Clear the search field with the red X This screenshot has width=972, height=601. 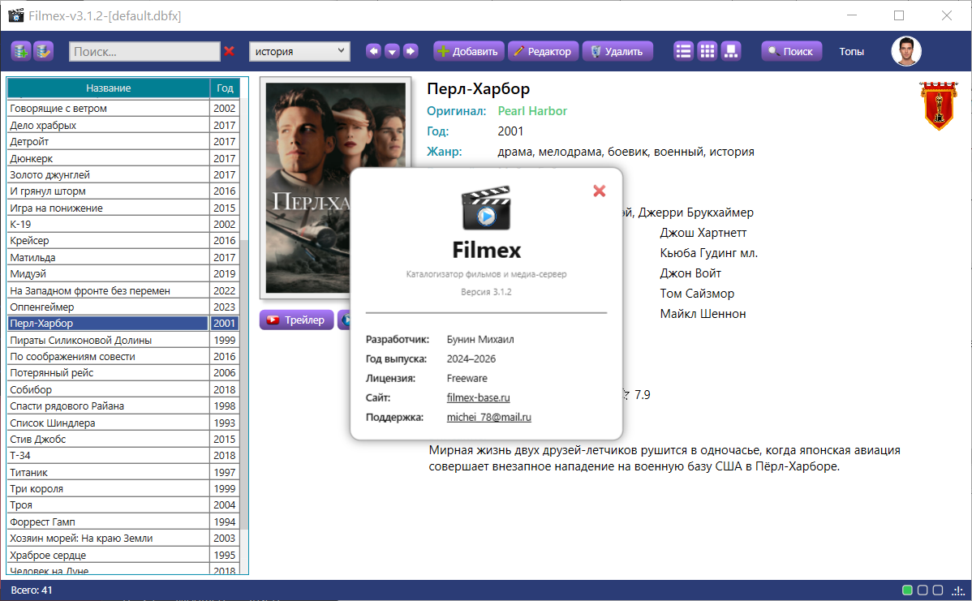point(230,51)
